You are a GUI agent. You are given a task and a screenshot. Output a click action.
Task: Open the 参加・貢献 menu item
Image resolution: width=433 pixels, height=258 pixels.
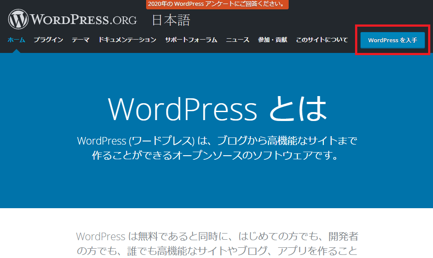tap(273, 40)
